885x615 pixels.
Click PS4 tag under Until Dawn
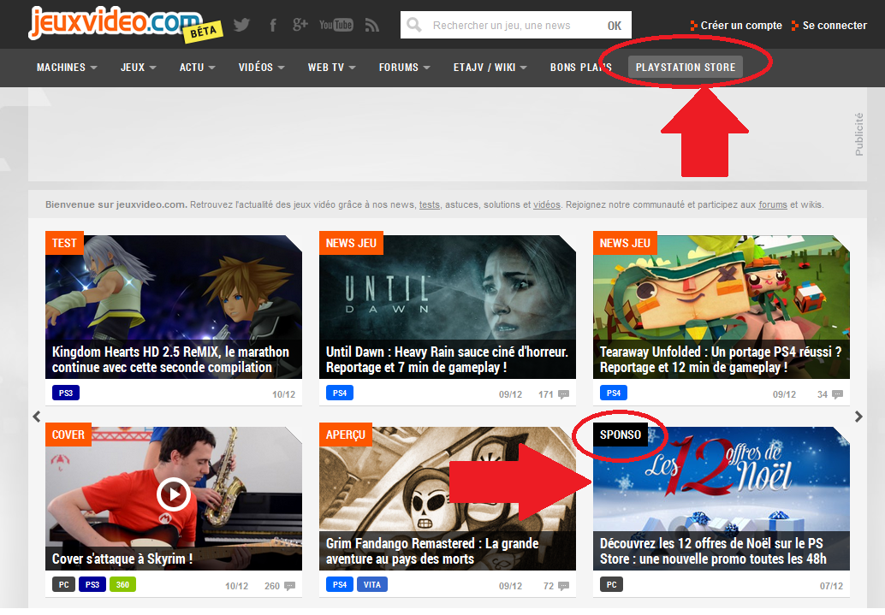(340, 393)
